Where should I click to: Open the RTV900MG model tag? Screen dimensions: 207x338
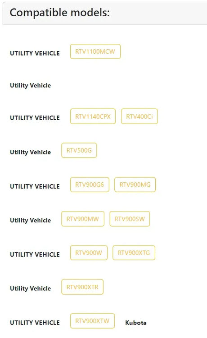[135, 185]
